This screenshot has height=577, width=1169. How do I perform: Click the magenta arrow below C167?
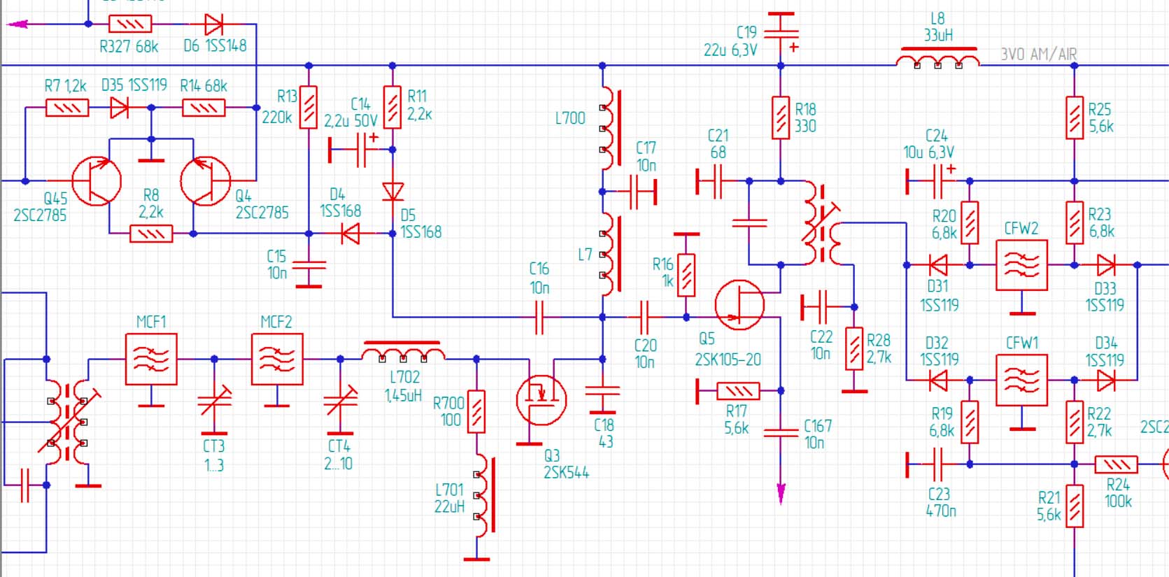click(x=781, y=493)
